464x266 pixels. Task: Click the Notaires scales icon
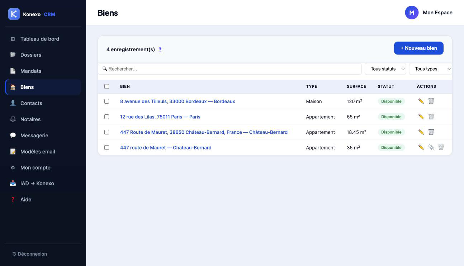tap(13, 119)
